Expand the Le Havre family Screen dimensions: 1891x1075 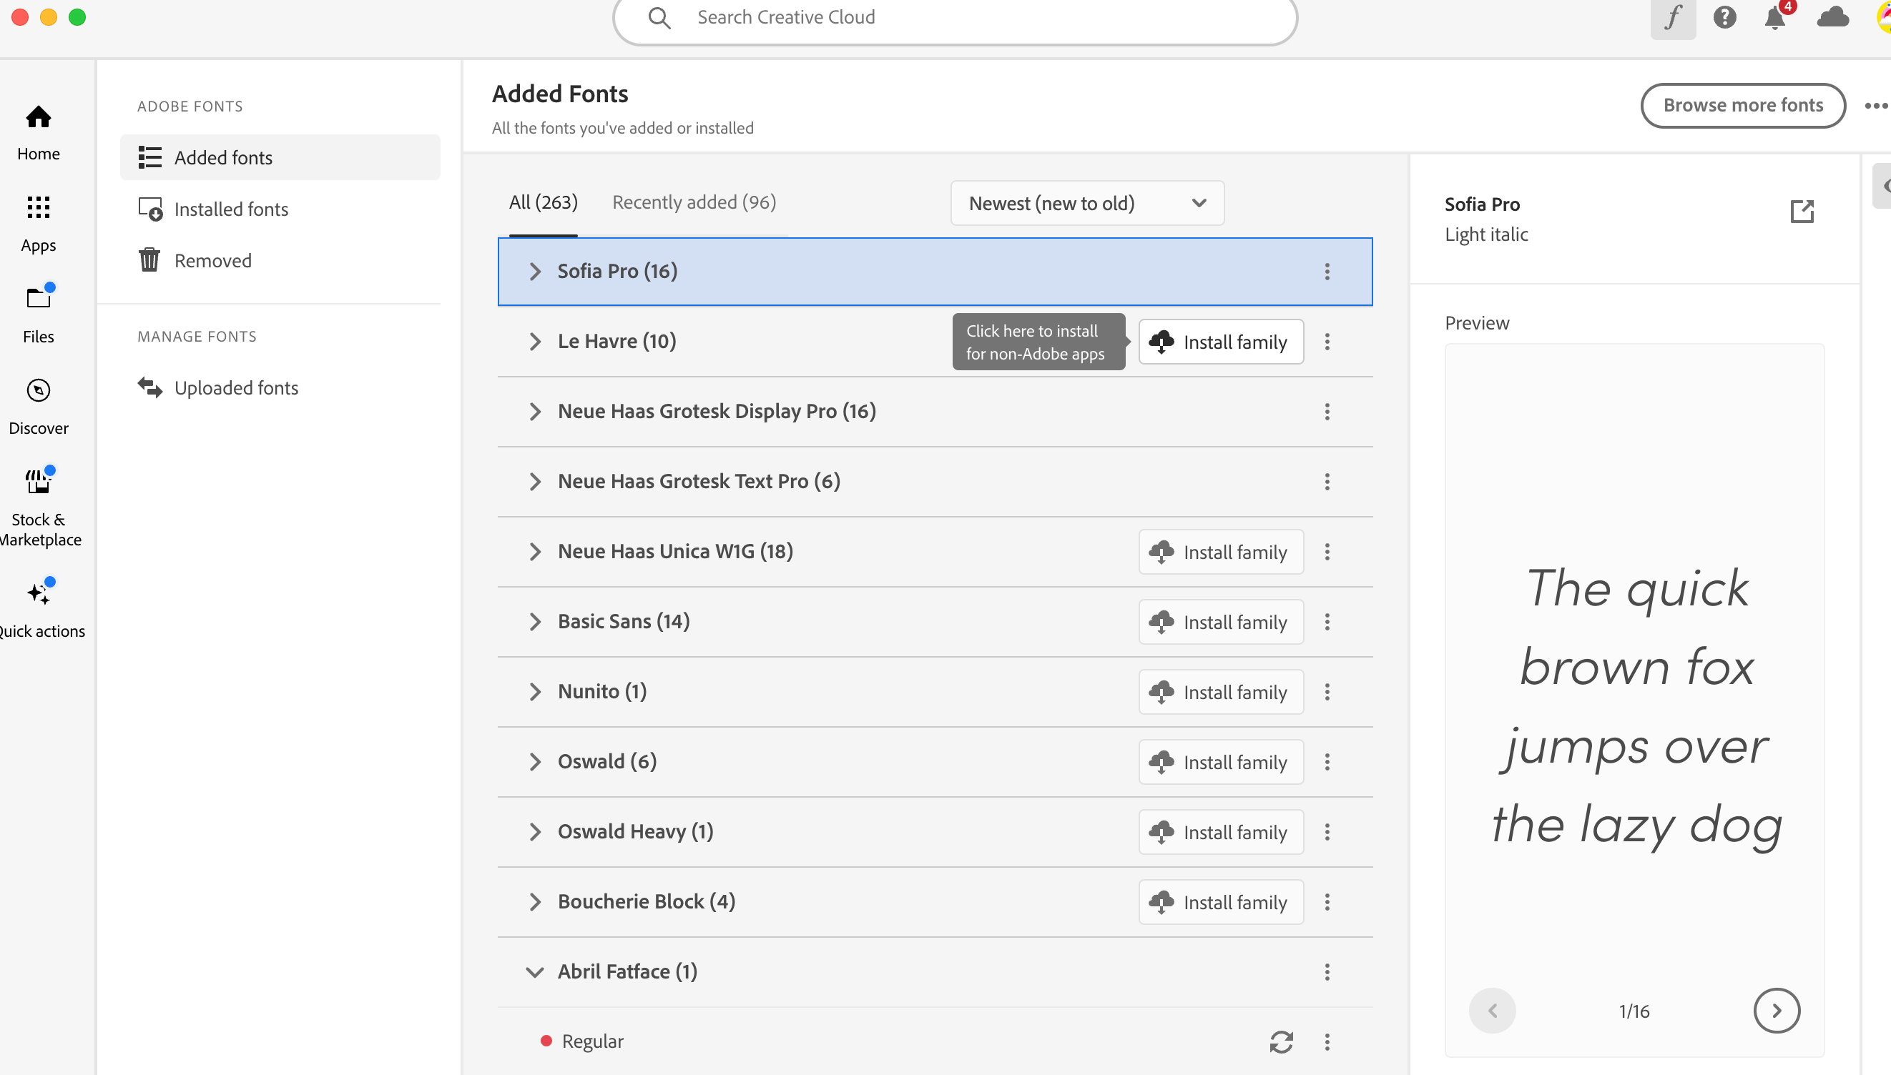coord(535,342)
